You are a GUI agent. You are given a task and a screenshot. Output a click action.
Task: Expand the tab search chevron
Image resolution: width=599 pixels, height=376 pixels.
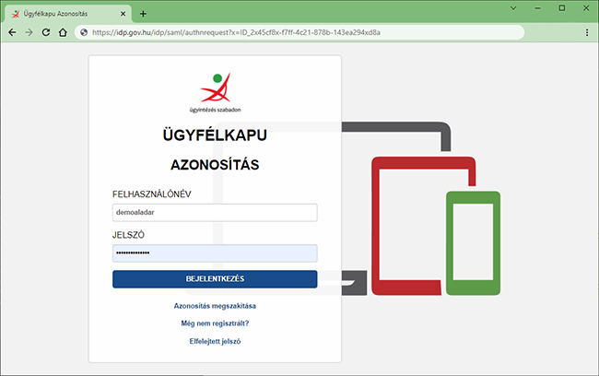click(x=513, y=8)
